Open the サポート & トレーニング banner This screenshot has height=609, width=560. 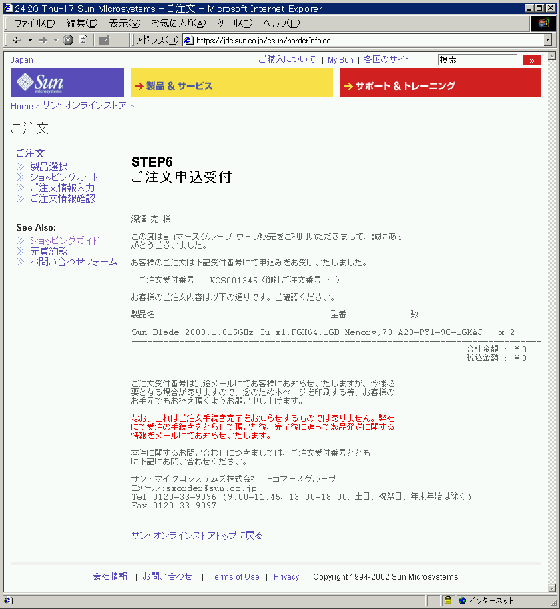click(440, 83)
